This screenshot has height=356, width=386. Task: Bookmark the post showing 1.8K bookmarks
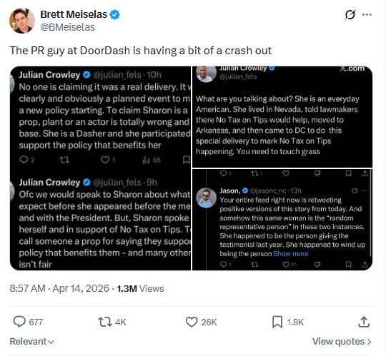tap(277, 322)
